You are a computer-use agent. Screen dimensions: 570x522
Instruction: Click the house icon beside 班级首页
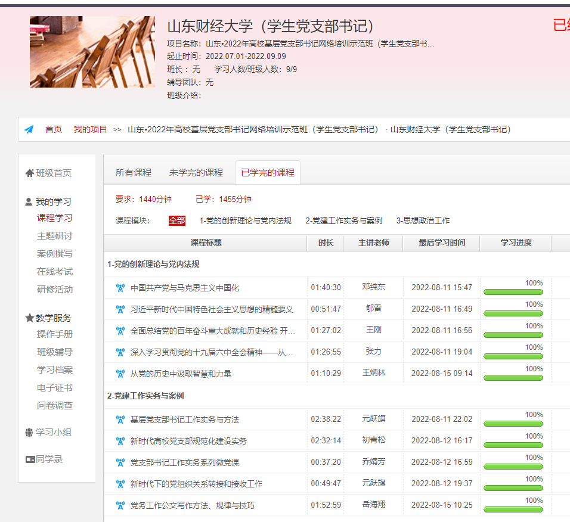tap(29, 173)
